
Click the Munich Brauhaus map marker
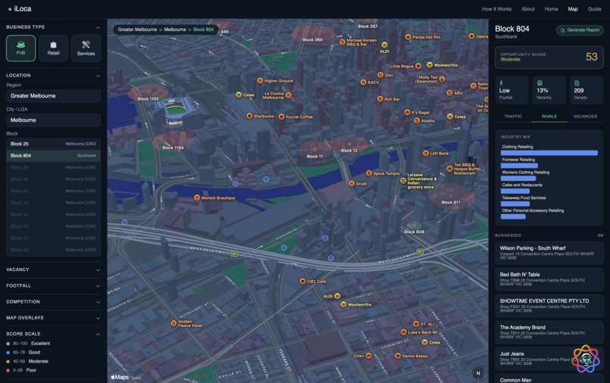[197, 198]
